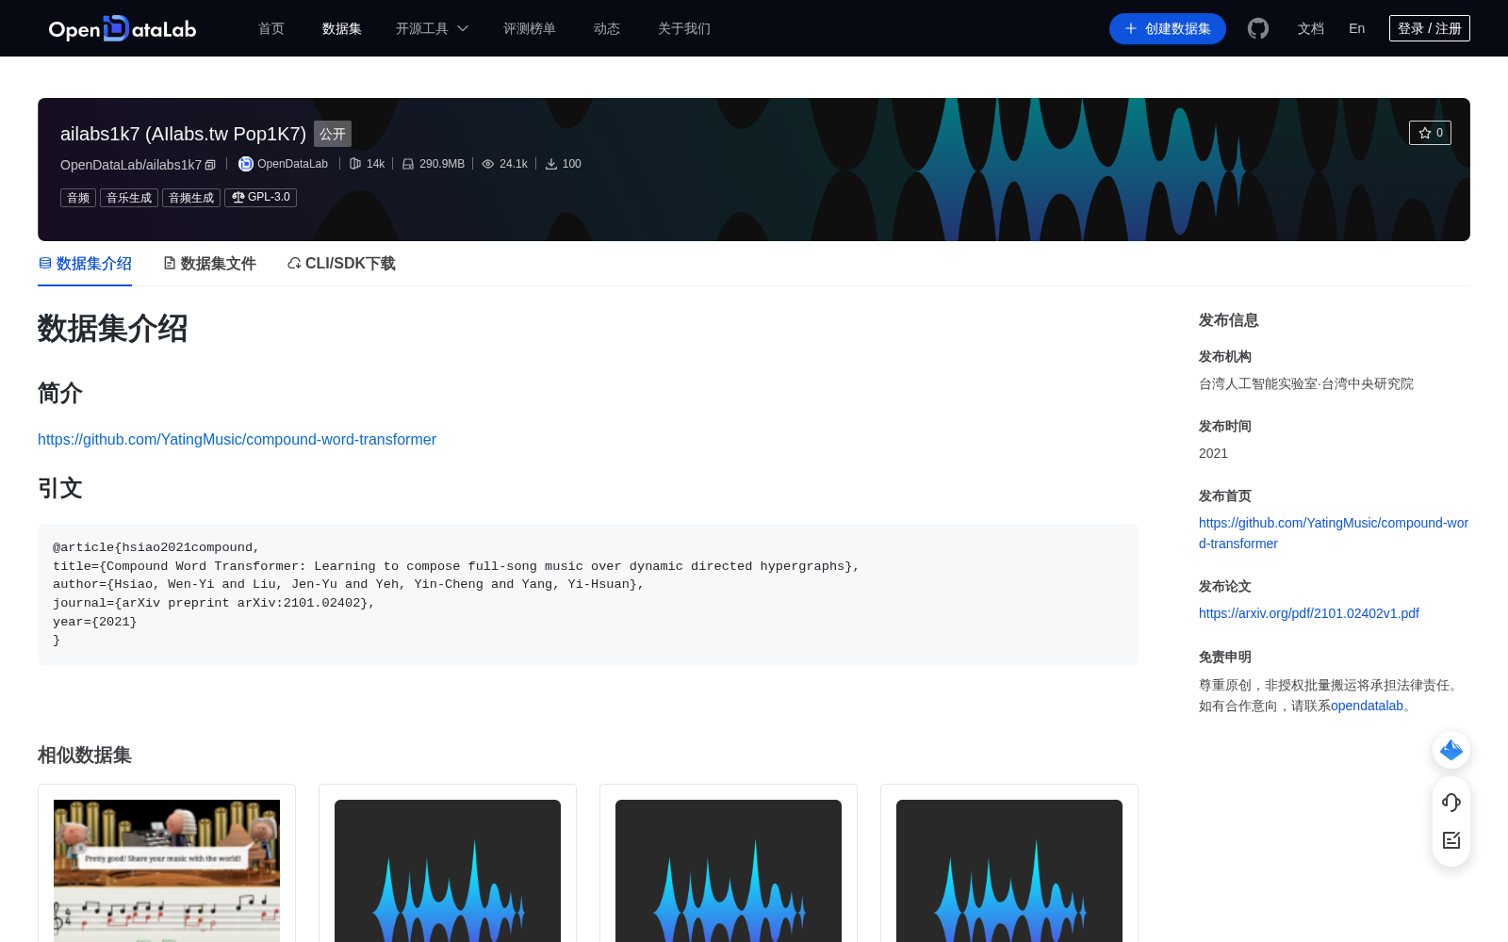Switch to the 数据集文件 tab
This screenshot has width=1508, height=942.
[x=209, y=264]
